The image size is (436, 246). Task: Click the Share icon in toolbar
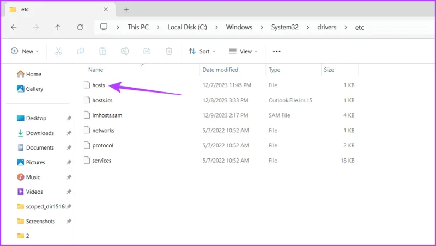point(147,51)
